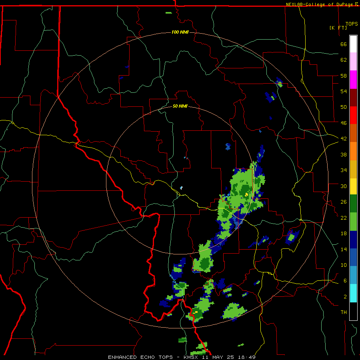
Task: Click the black TH threshold legend swatch
Action: point(353,311)
